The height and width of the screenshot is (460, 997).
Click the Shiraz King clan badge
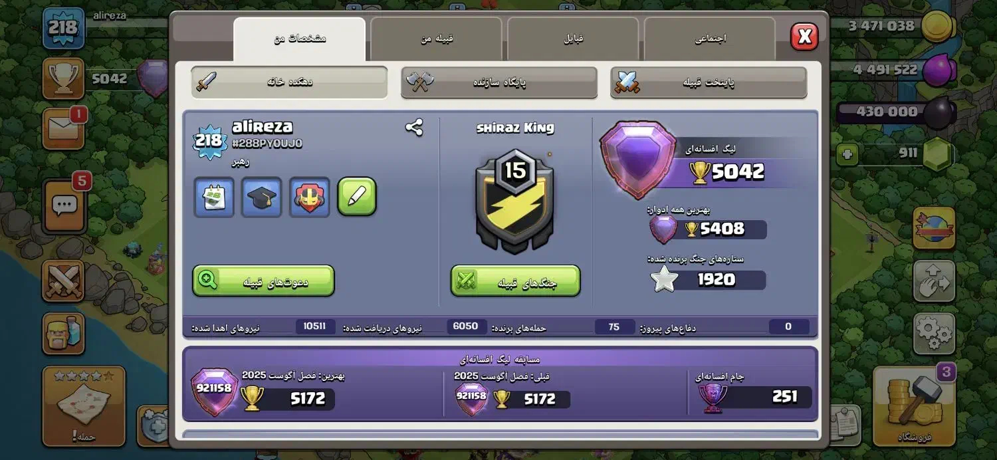point(515,201)
